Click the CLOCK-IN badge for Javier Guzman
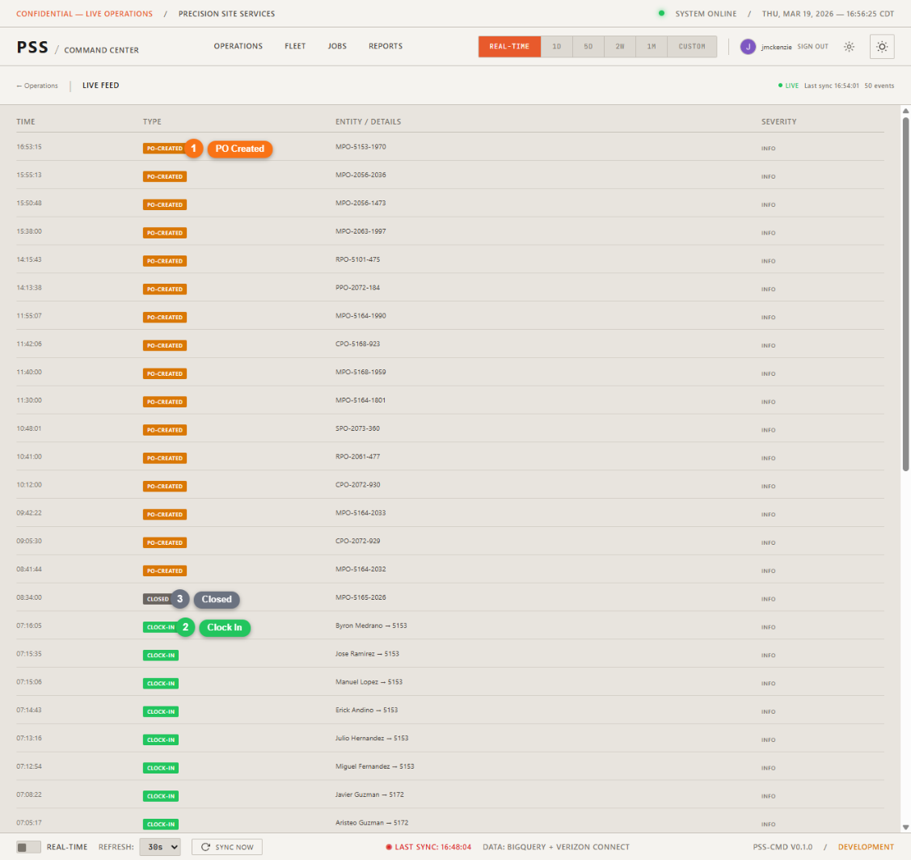Screen dimensions: 911x860 (160, 795)
